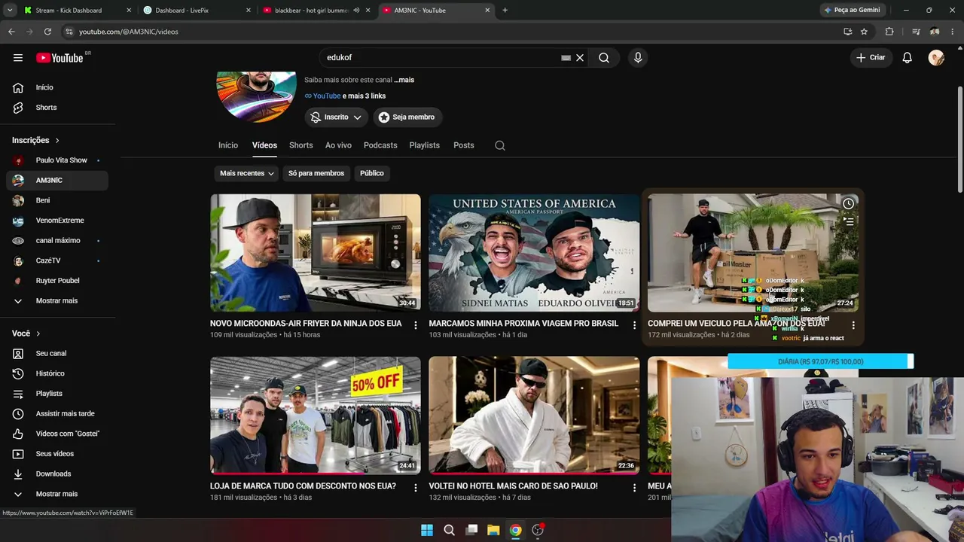Mute the blackbear tab audio

[x=356, y=11]
